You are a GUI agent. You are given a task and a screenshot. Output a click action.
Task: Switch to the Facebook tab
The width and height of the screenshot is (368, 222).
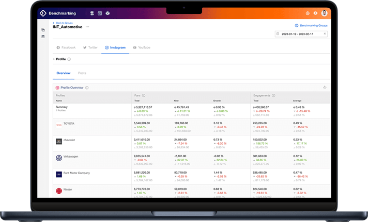point(66,47)
